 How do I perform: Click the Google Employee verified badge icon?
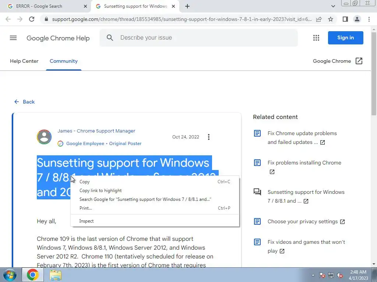coord(60,144)
